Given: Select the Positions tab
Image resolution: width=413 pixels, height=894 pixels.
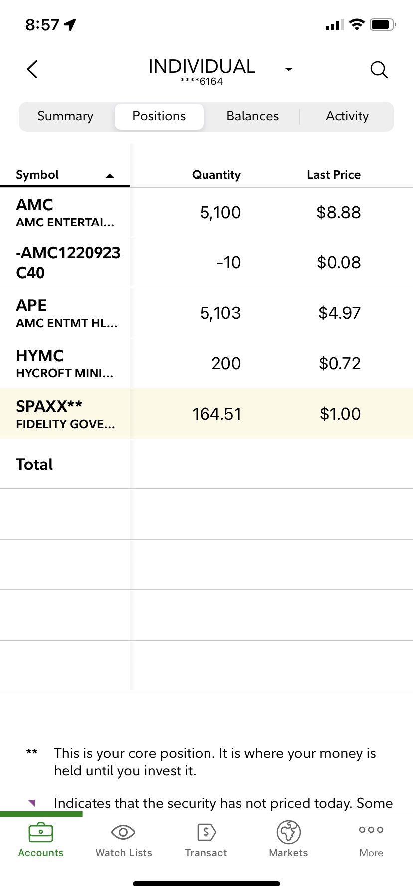Looking at the screenshot, I should point(159,116).
